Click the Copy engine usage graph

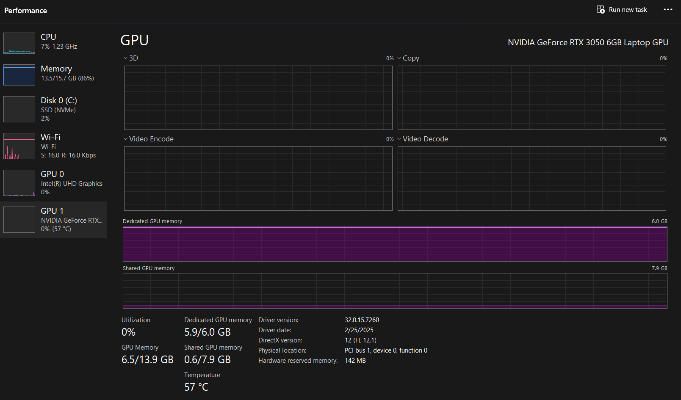532,98
